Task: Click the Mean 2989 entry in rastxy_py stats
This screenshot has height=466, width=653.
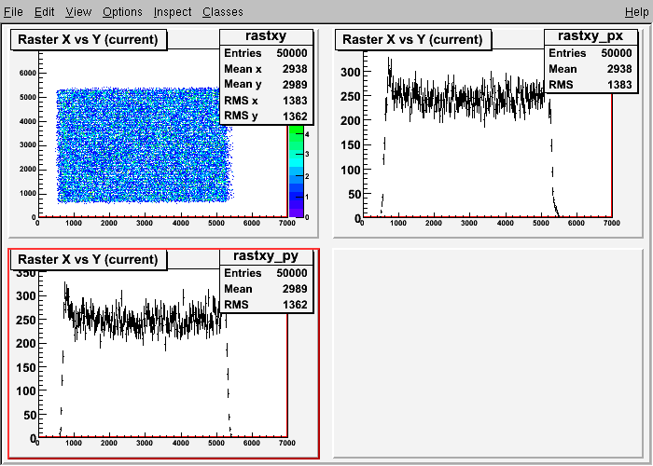Action: pos(266,289)
